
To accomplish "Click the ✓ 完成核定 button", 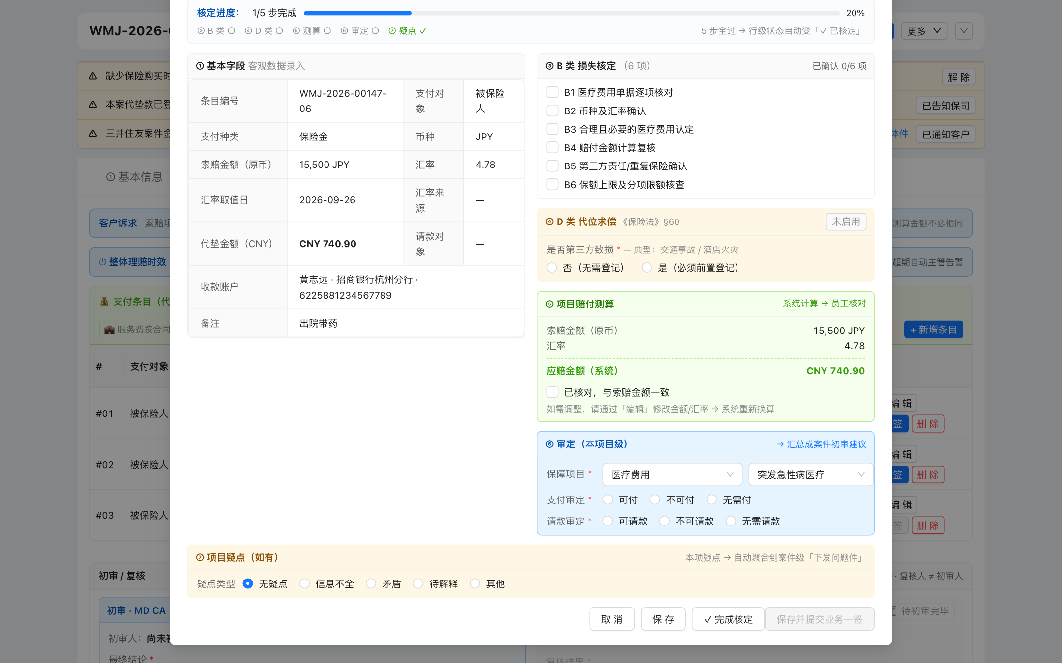I will [x=728, y=619].
